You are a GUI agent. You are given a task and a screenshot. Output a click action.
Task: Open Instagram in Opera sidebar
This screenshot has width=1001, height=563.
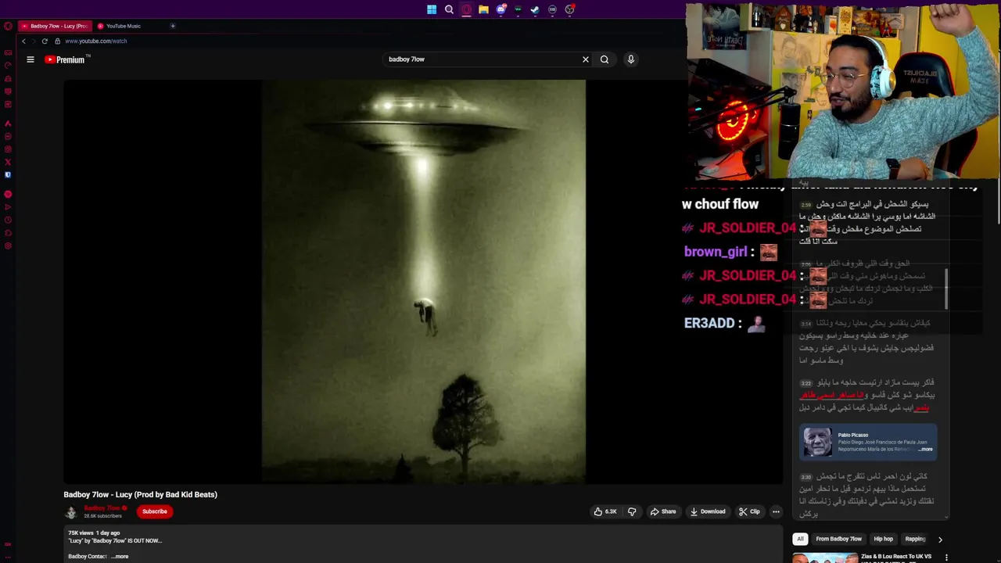click(8, 149)
